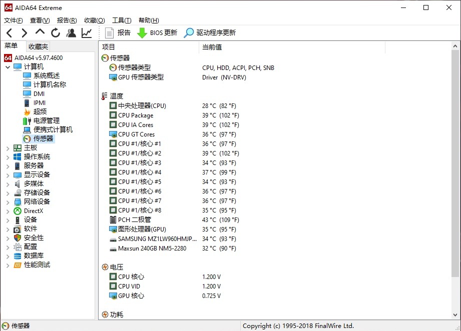461x331 pixels.
Task: Click the 软件 software icon
Action: click(x=18, y=229)
